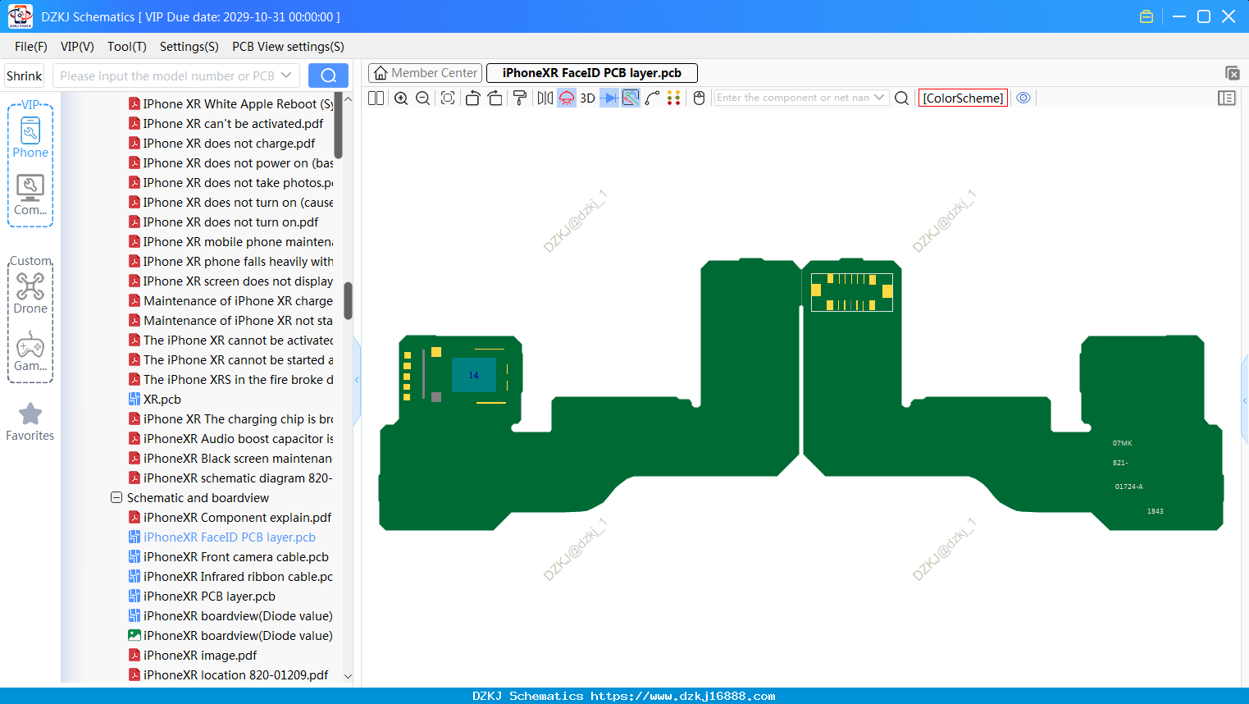Open iPhoneXR schematic diagram 820- file
1249x704 pixels.
click(238, 478)
